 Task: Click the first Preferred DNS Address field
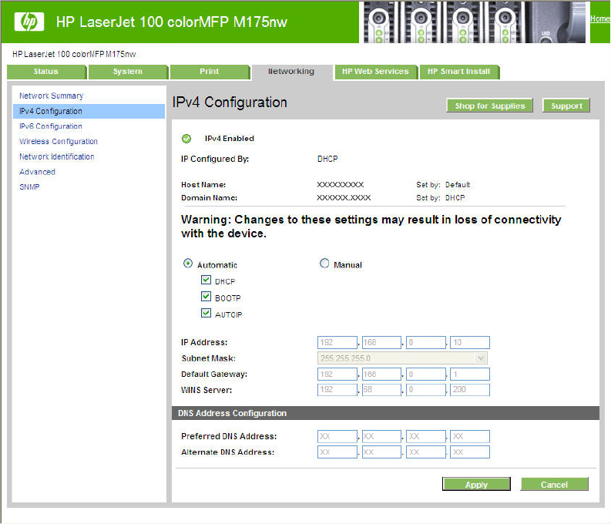click(337, 436)
